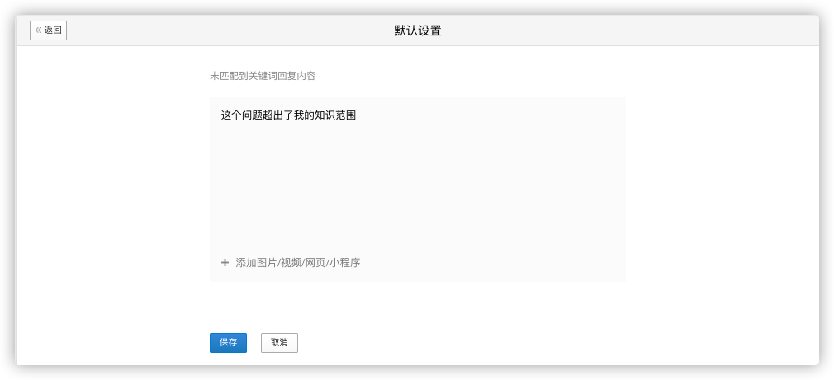
Task: Click into the reply text area
Action: pyautogui.click(x=418, y=170)
